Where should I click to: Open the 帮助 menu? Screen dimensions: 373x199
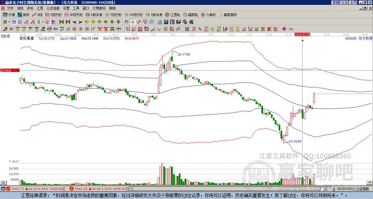coord(112,8)
